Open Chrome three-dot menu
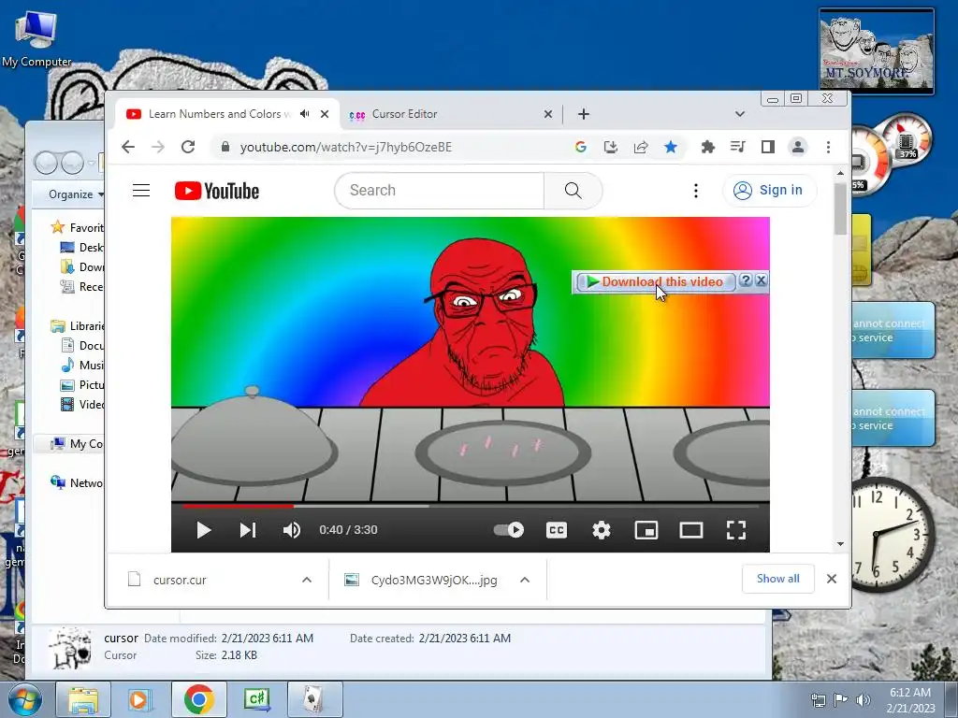958x718 pixels. click(x=828, y=147)
